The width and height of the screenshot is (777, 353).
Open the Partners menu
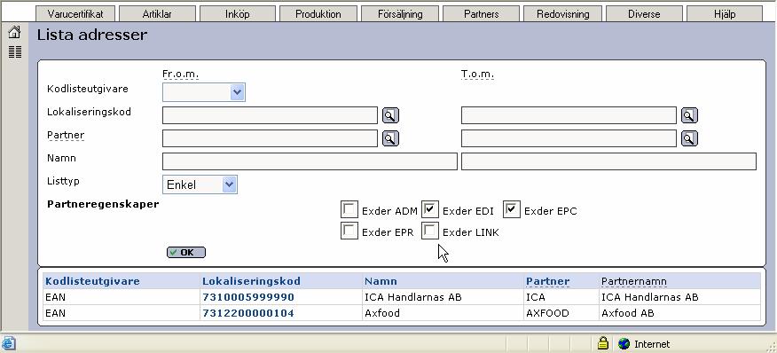tap(481, 14)
